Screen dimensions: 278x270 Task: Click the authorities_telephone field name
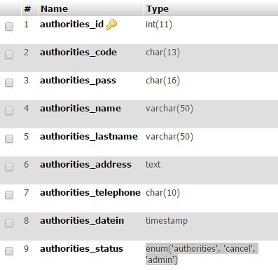click(90, 193)
